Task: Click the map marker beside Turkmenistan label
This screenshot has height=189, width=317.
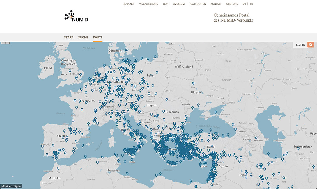Action: [298, 149]
